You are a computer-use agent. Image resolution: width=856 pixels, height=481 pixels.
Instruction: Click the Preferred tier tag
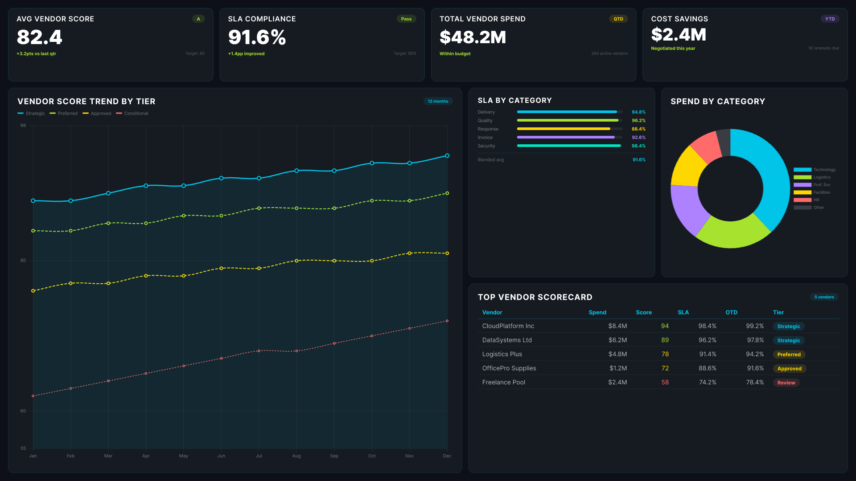point(789,355)
